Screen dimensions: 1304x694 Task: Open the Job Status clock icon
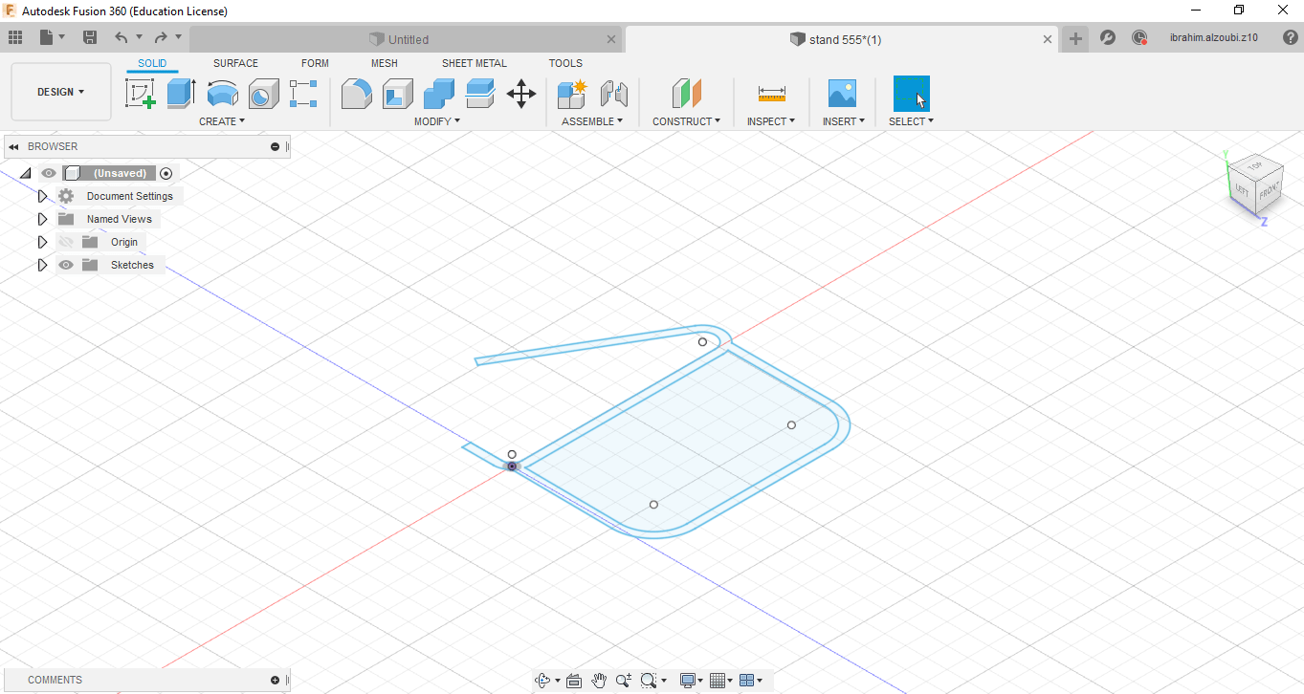click(x=1139, y=38)
